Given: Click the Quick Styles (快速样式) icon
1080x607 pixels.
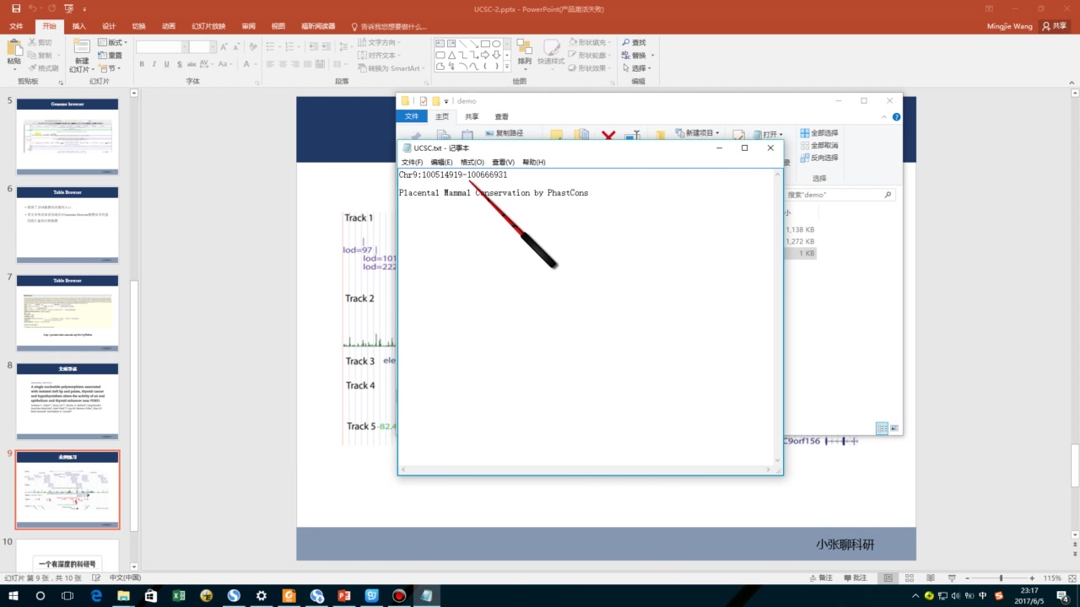Looking at the screenshot, I should tap(551, 47).
